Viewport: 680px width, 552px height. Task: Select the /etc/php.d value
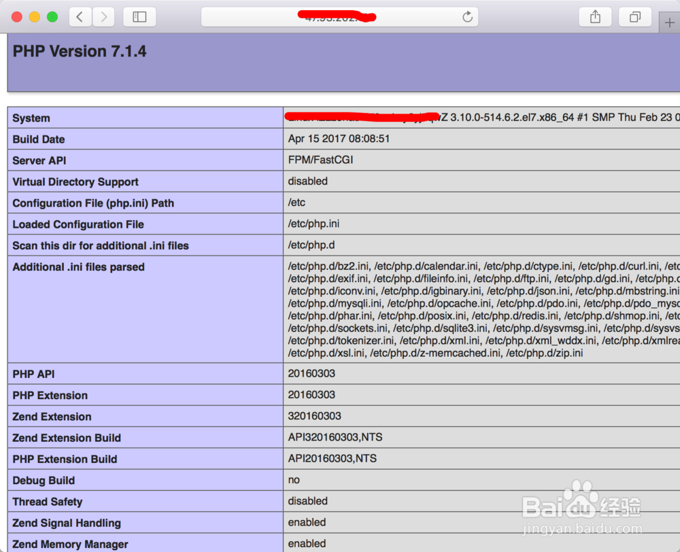311,245
